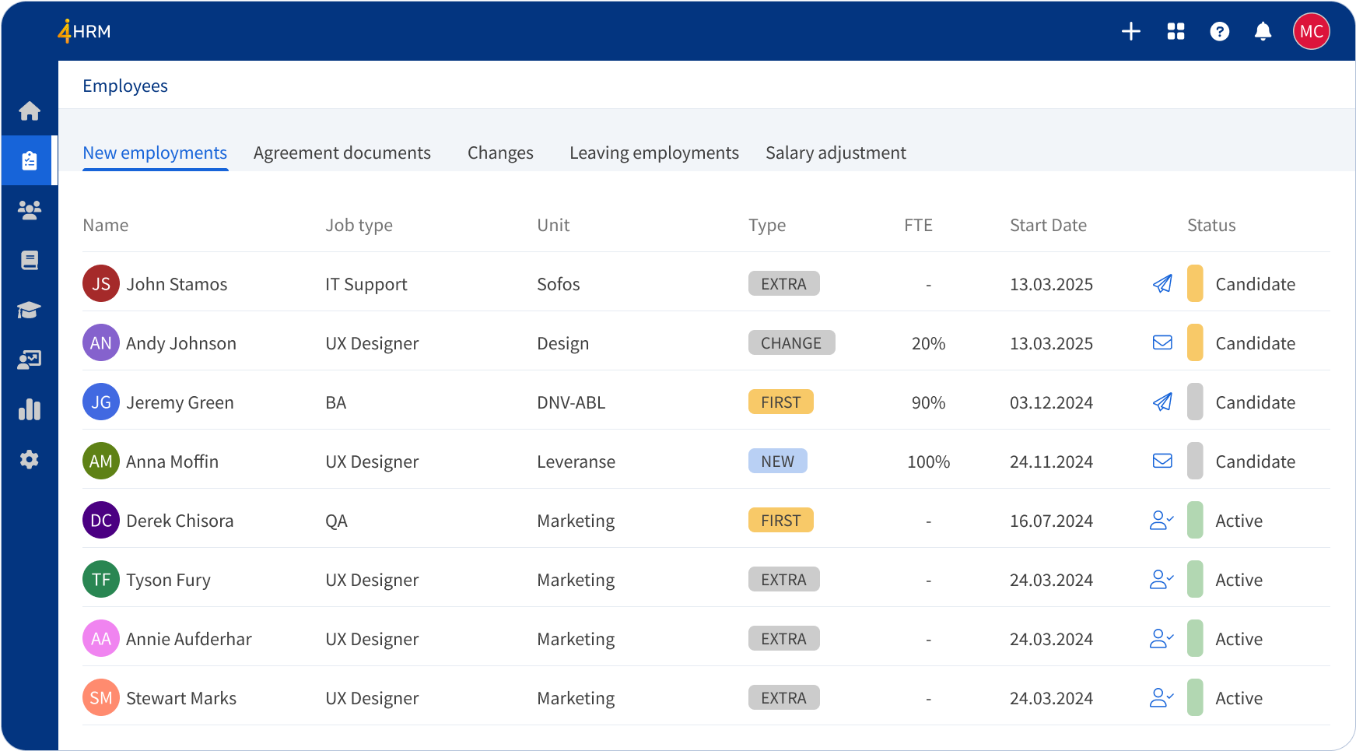Click user-check icon for Tyson Fury
This screenshot has height=751, width=1356.
[1162, 579]
